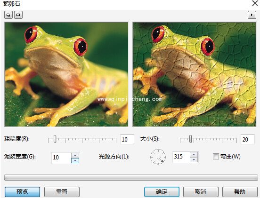Decrease 光源方向 angle with down arrow

click(x=194, y=159)
